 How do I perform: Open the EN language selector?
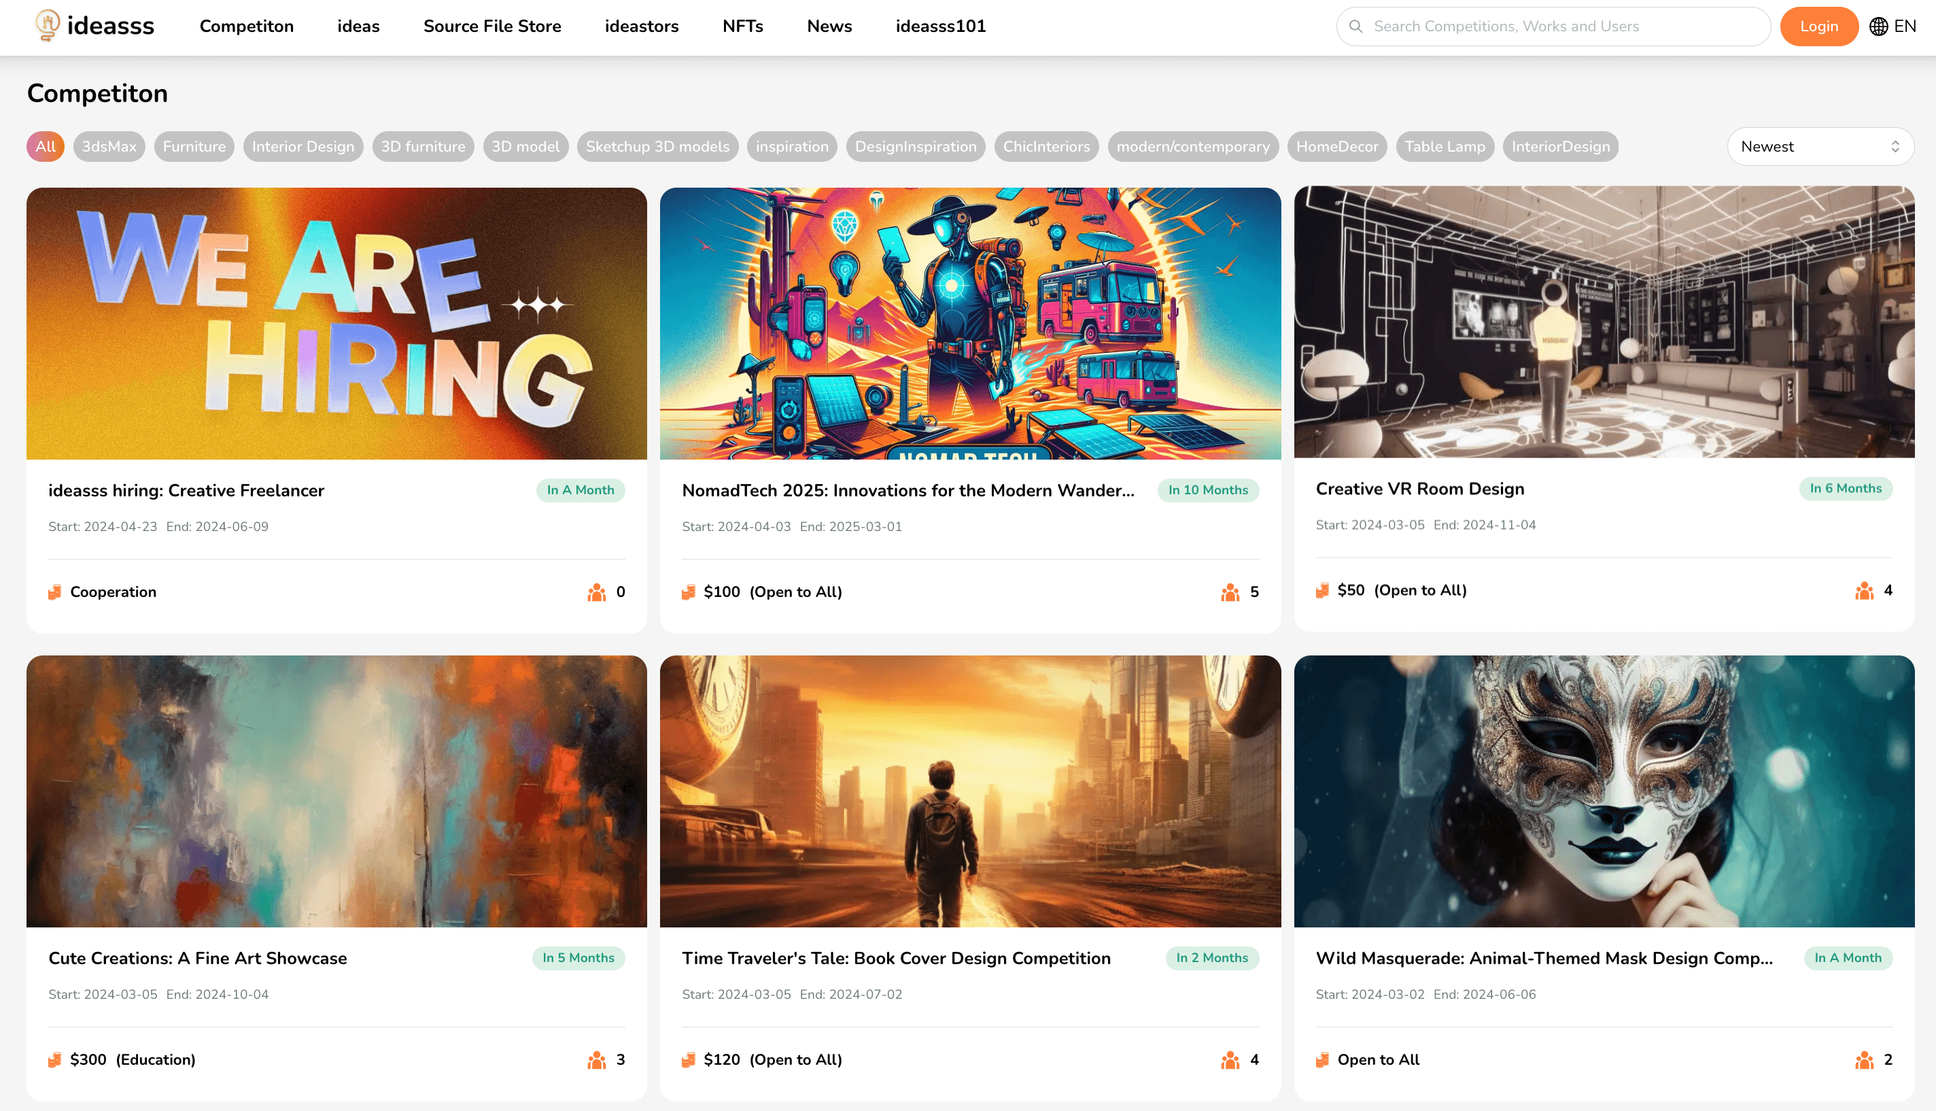[x=1904, y=27]
